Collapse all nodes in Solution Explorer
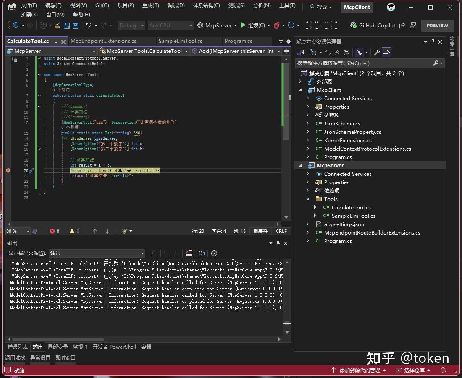Screen dimensions: 462x378 click(x=337, y=52)
